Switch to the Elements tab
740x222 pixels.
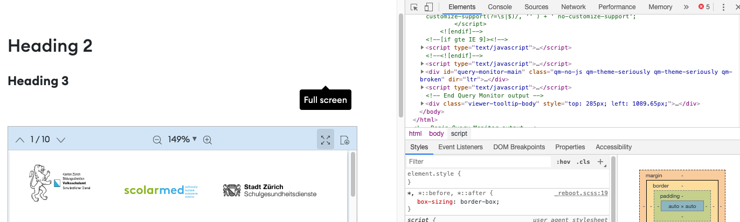point(462,7)
